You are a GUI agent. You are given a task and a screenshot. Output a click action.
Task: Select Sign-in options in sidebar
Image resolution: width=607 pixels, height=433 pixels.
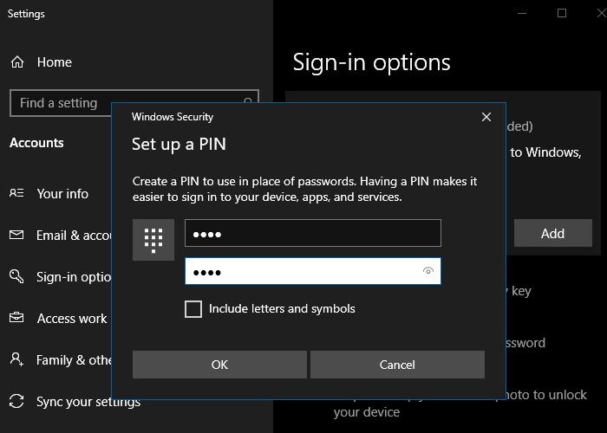click(74, 277)
